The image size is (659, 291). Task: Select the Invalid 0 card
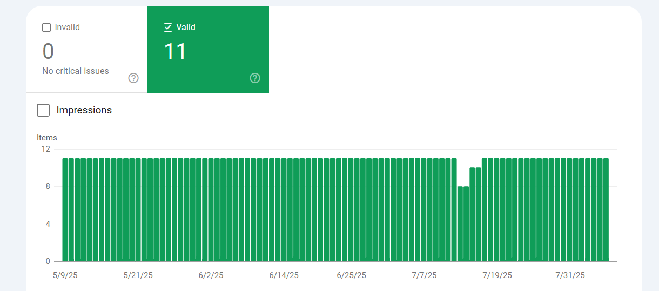tap(86, 50)
